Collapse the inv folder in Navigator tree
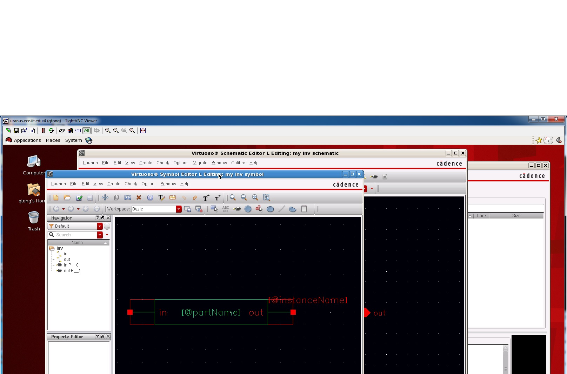Screen dimensions: 567x374 52,248
